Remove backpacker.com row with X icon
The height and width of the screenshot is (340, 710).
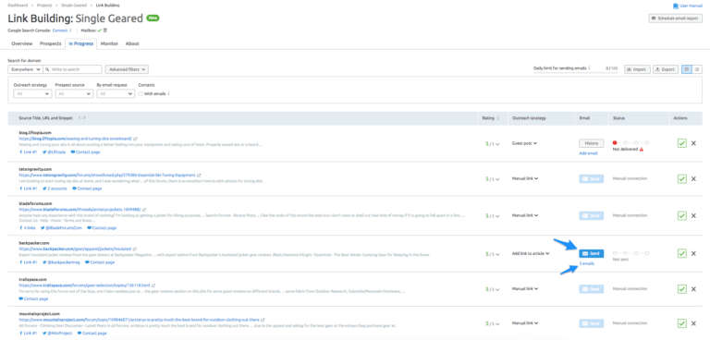[x=693, y=253]
